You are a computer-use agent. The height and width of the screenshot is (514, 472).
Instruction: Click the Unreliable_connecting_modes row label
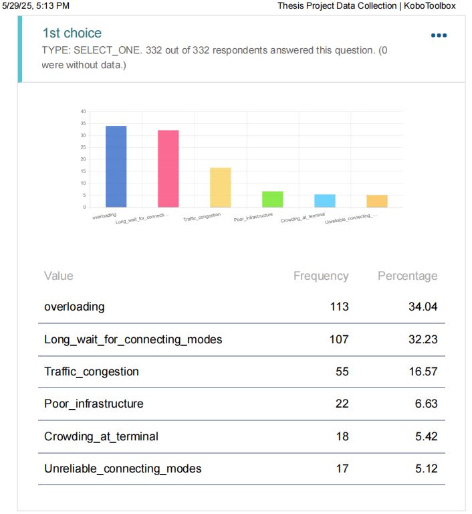pos(122,468)
